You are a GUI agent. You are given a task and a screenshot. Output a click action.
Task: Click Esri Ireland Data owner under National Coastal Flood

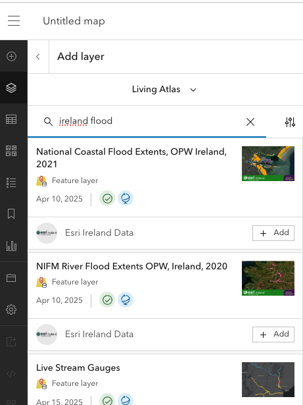point(99,232)
